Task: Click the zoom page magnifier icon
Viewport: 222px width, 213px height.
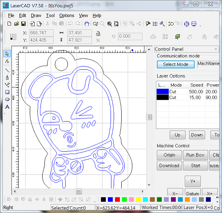Action: pos(116,24)
